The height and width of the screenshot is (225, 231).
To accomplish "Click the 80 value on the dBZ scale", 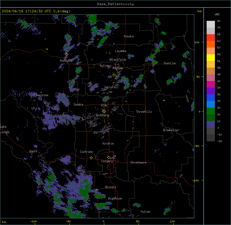I will pyautogui.click(x=219, y=21).
